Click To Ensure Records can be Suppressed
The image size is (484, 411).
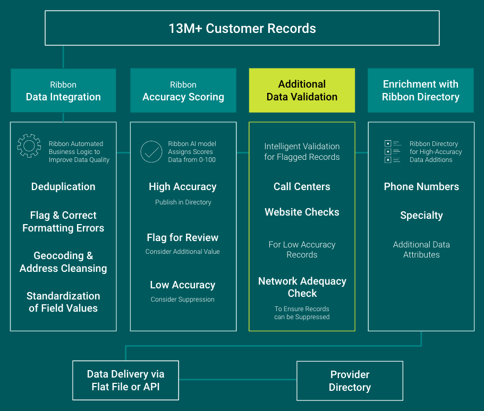click(302, 313)
